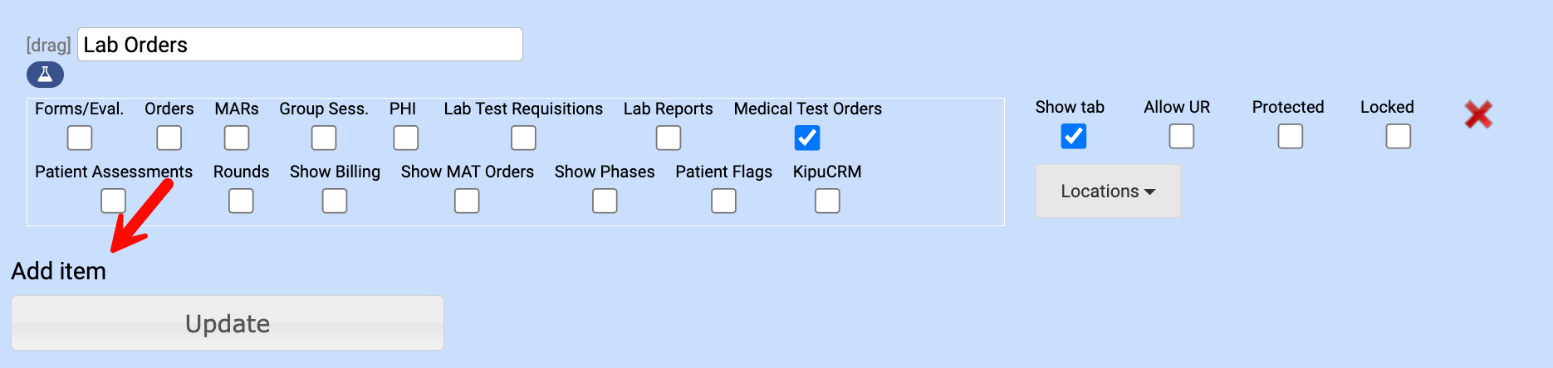The height and width of the screenshot is (368, 1553).
Task: Uncheck the Medical Test Orders checkbox
Action: pos(806,138)
